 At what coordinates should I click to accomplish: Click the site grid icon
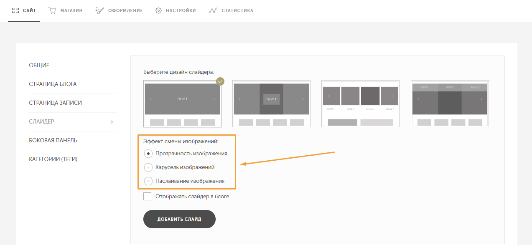[15, 10]
